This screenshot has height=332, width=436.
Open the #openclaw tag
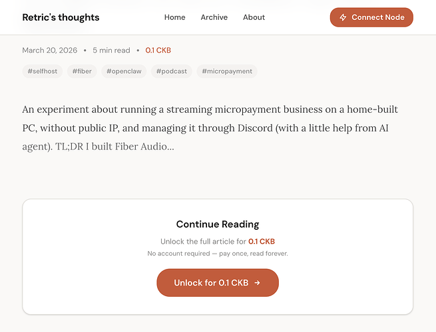click(124, 71)
